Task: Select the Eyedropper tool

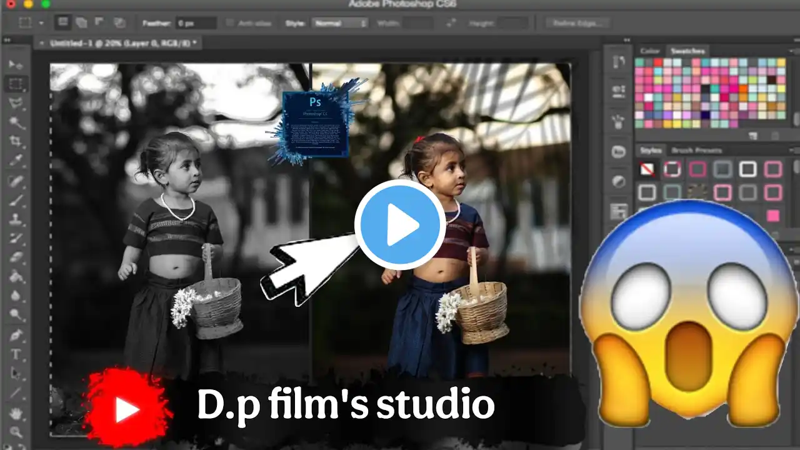Action: tap(16, 161)
